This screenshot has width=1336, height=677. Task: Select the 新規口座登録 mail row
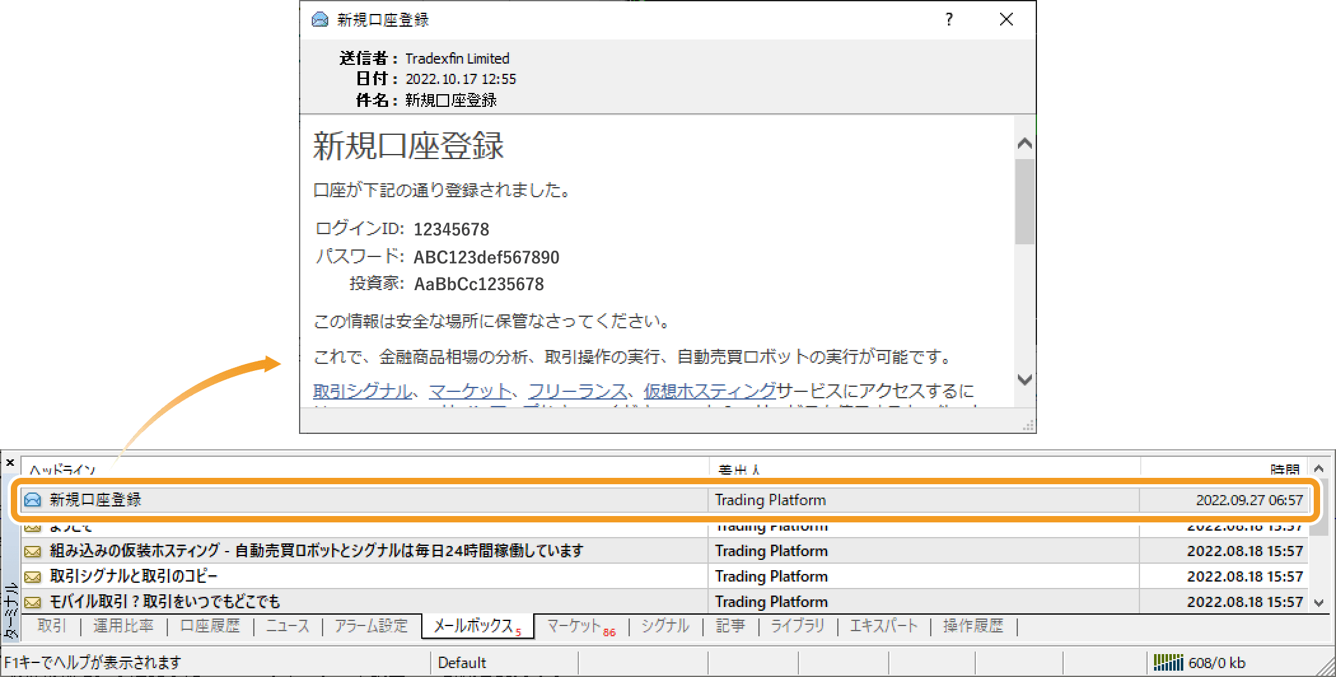[x=665, y=500]
